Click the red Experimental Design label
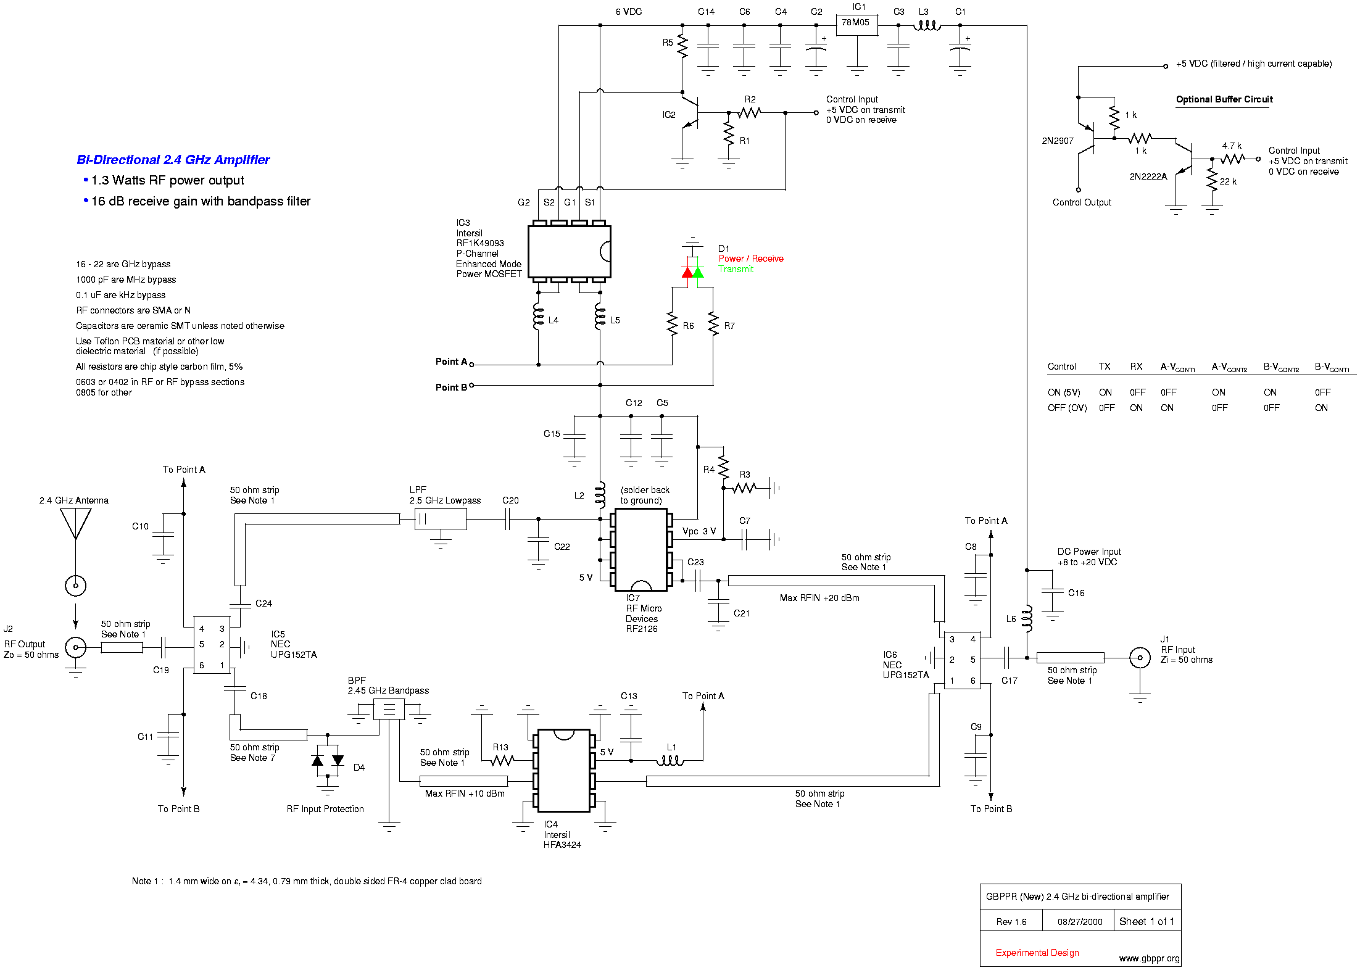The height and width of the screenshot is (970, 1360). 1037,953
